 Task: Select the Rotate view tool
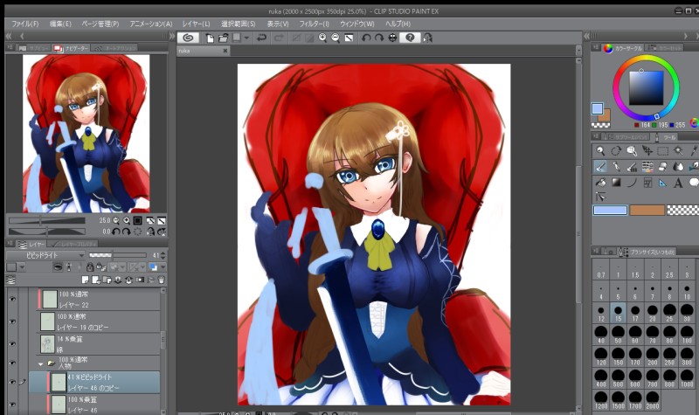click(616, 150)
